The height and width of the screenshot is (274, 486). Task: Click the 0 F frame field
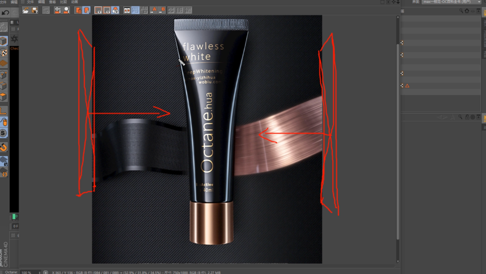click(15, 227)
